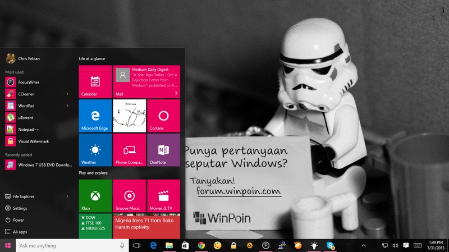
Task: Open Edge from the taskbar
Action: point(153,245)
